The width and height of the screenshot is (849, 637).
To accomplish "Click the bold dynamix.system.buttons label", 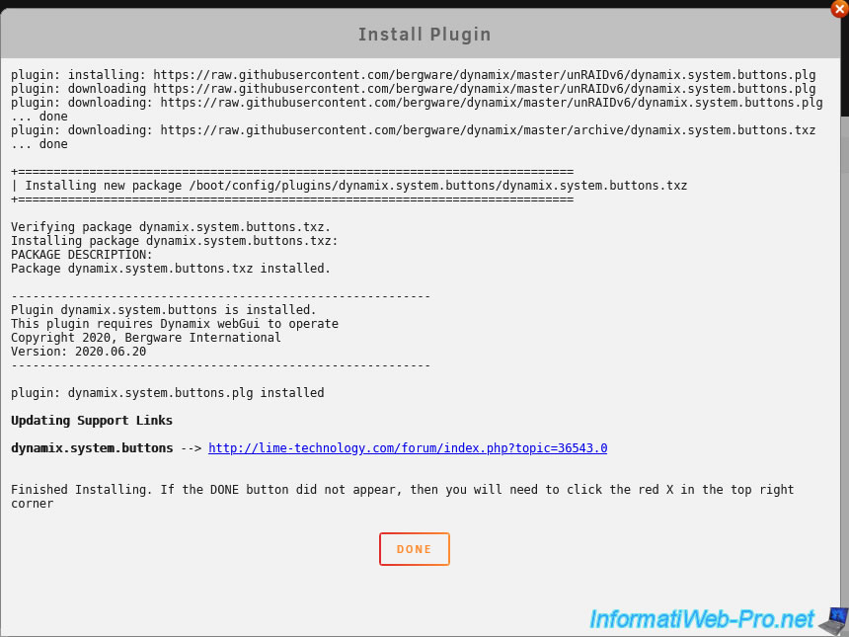I will point(92,448).
